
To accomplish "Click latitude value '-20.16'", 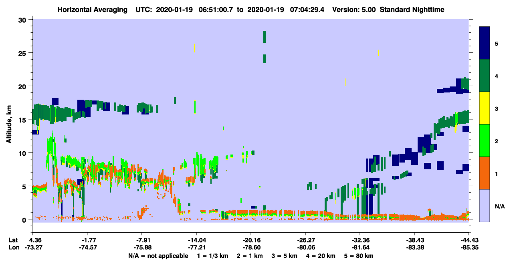I will (250, 240).
